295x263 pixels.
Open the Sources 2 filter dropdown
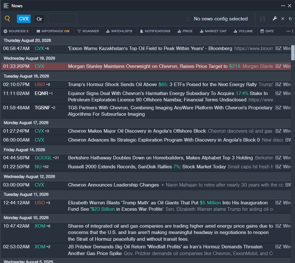(x=16, y=31)
